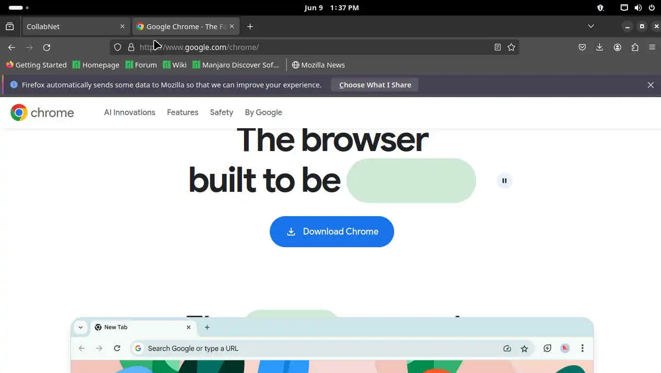
Task: Click back arrow in Chrome mockup
Action: pos(82,348)
